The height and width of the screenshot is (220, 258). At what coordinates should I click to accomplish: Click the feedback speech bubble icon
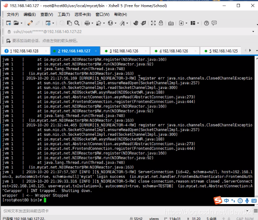tap(214, 23)
